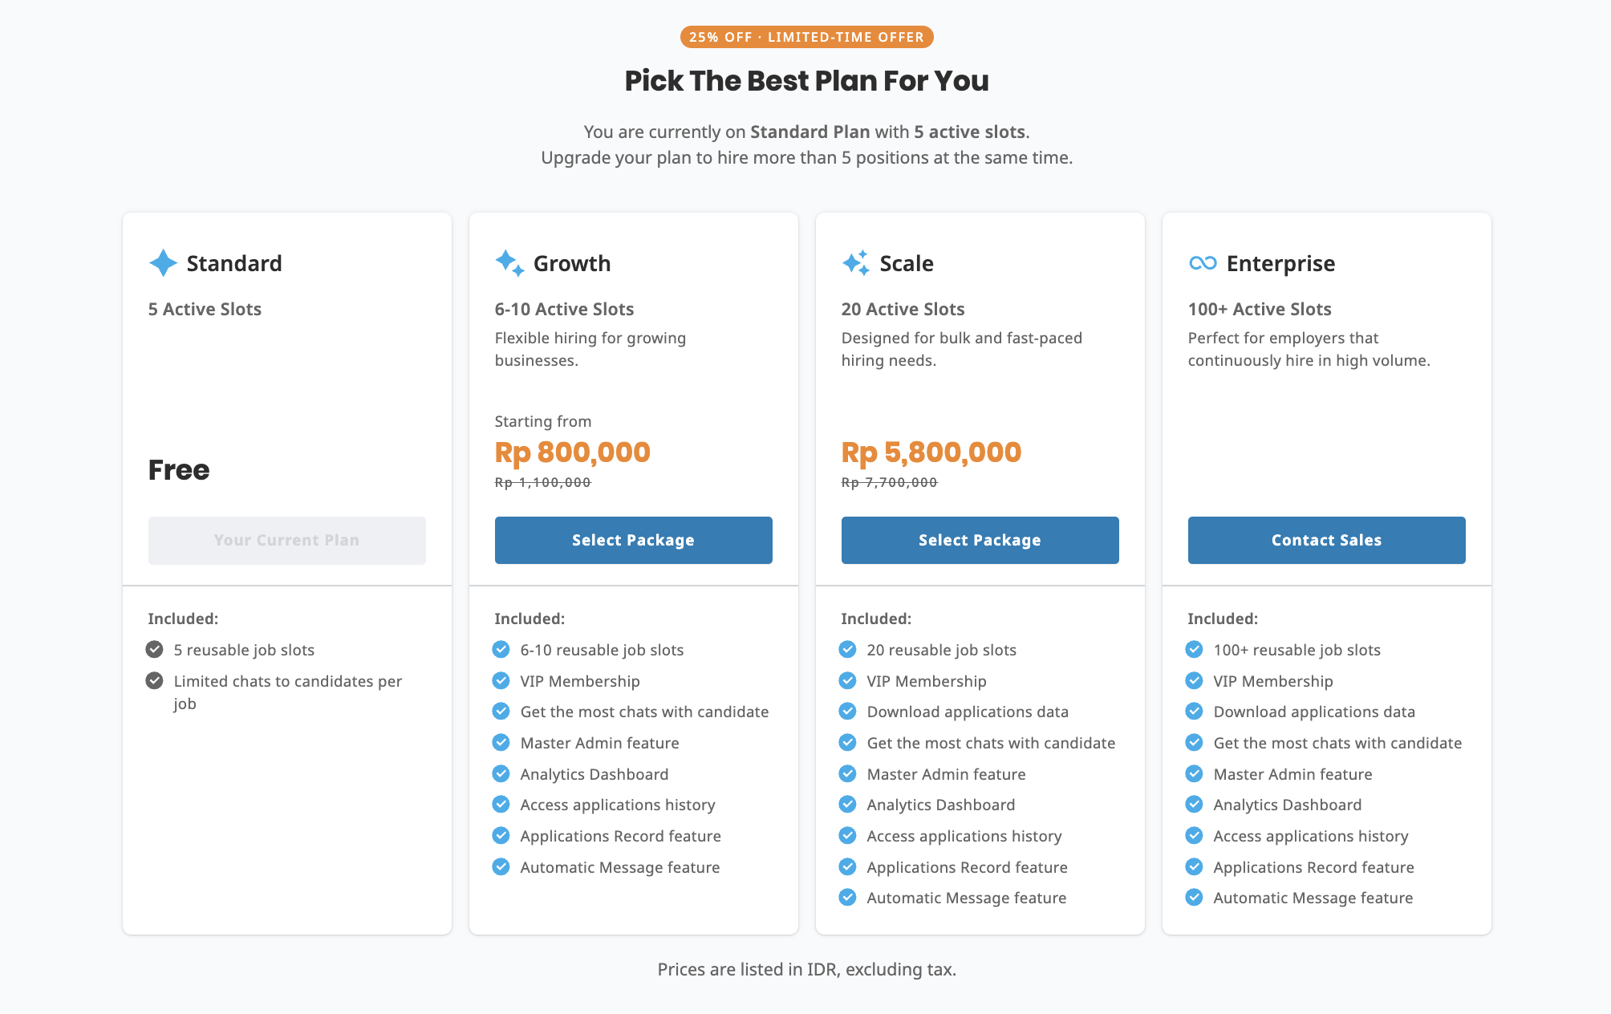Click the checkmark beside Automatic Message feature under Scale
The width and height of the screenshot is (1611, 1014).
point(847,897)
